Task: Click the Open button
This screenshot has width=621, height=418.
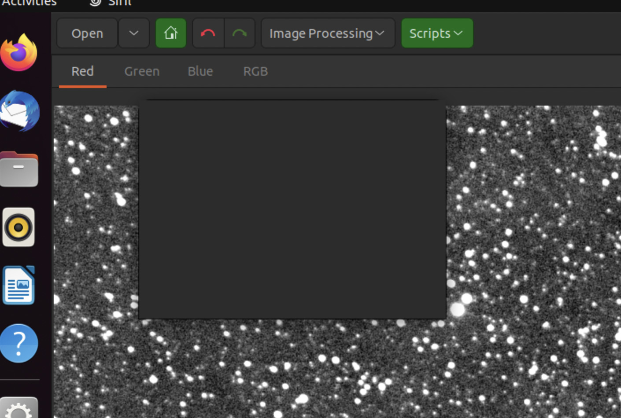Action: click(87, 33)
